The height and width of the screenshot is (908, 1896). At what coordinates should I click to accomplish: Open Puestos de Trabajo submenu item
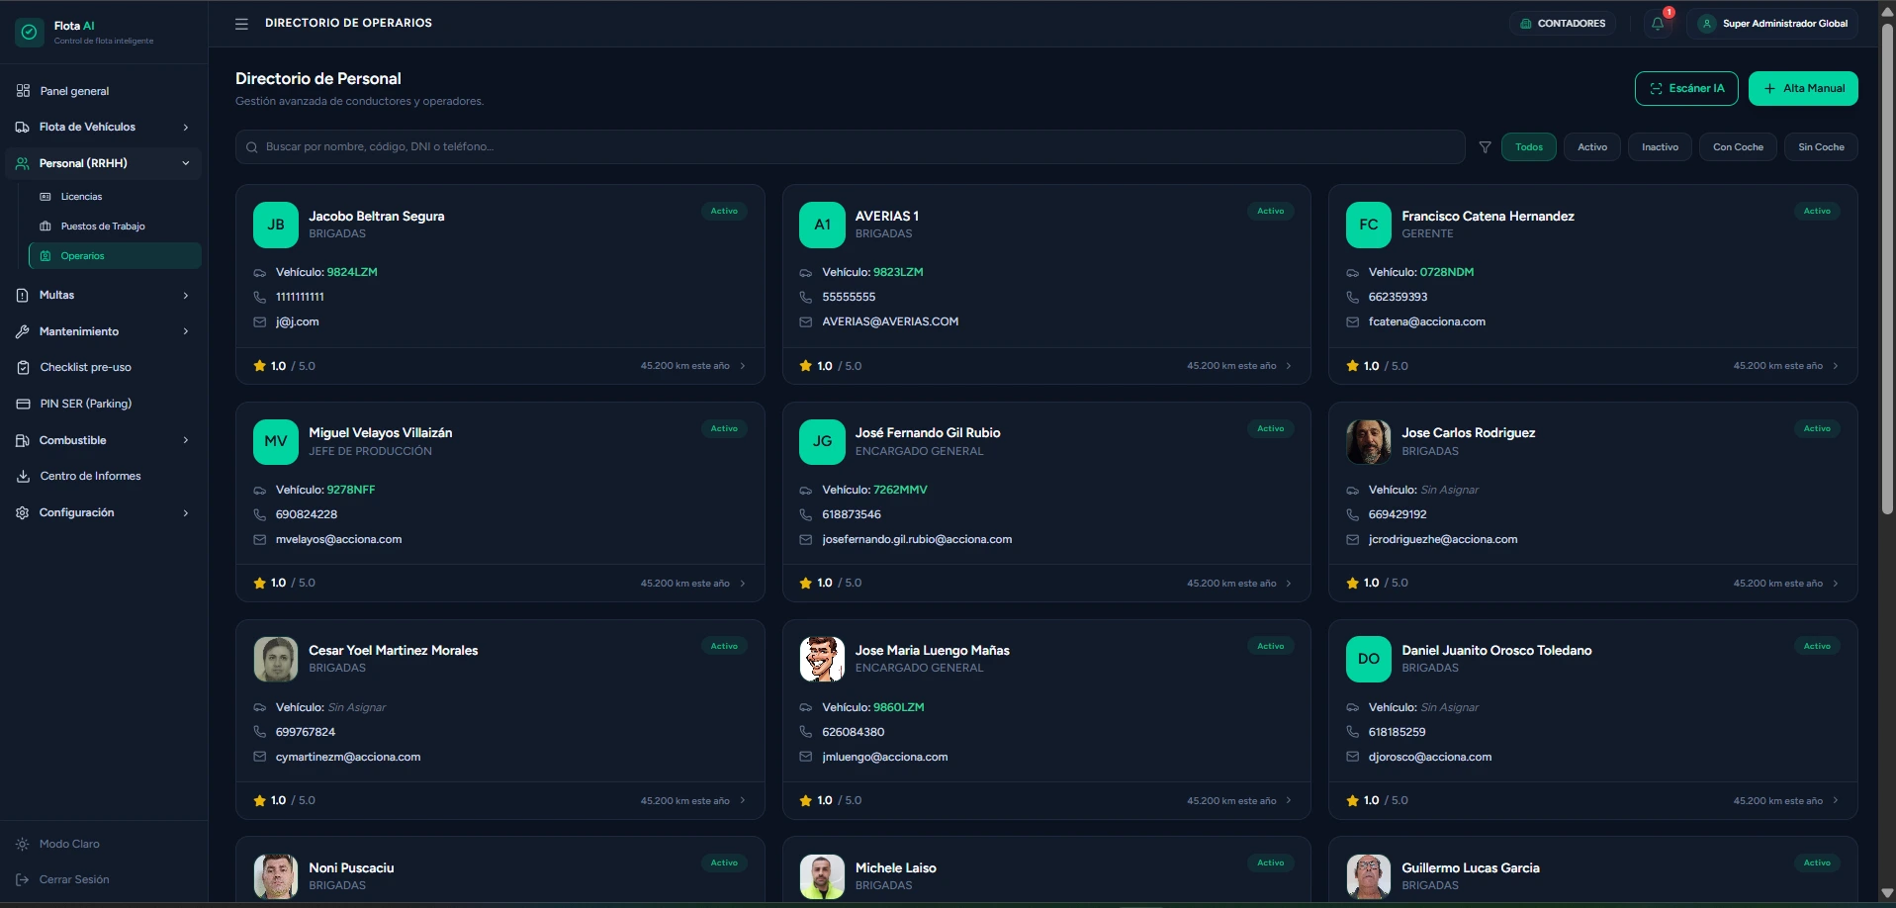pyautogui.click(x=116, y=227)
